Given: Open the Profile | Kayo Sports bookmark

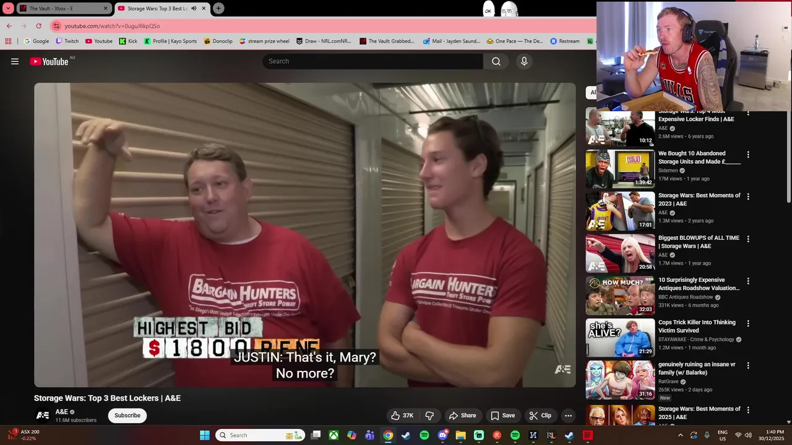Looking at the screenshot, I should pyautogui.click(x=170, y=41).
